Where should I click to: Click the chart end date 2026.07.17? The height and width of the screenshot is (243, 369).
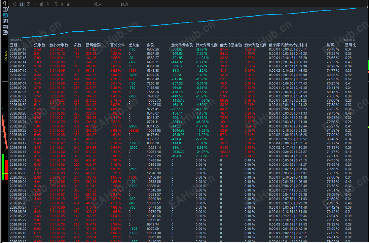point(349,40)
